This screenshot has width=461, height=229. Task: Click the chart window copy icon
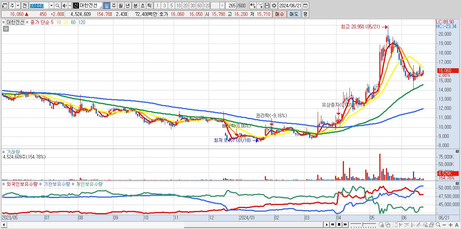click(431, 225)
